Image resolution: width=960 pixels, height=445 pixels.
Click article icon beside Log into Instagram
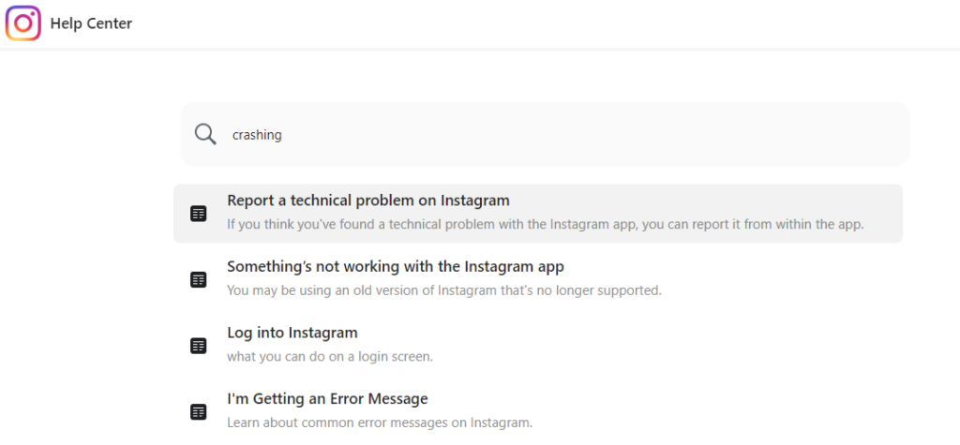[x=199, y=346]
